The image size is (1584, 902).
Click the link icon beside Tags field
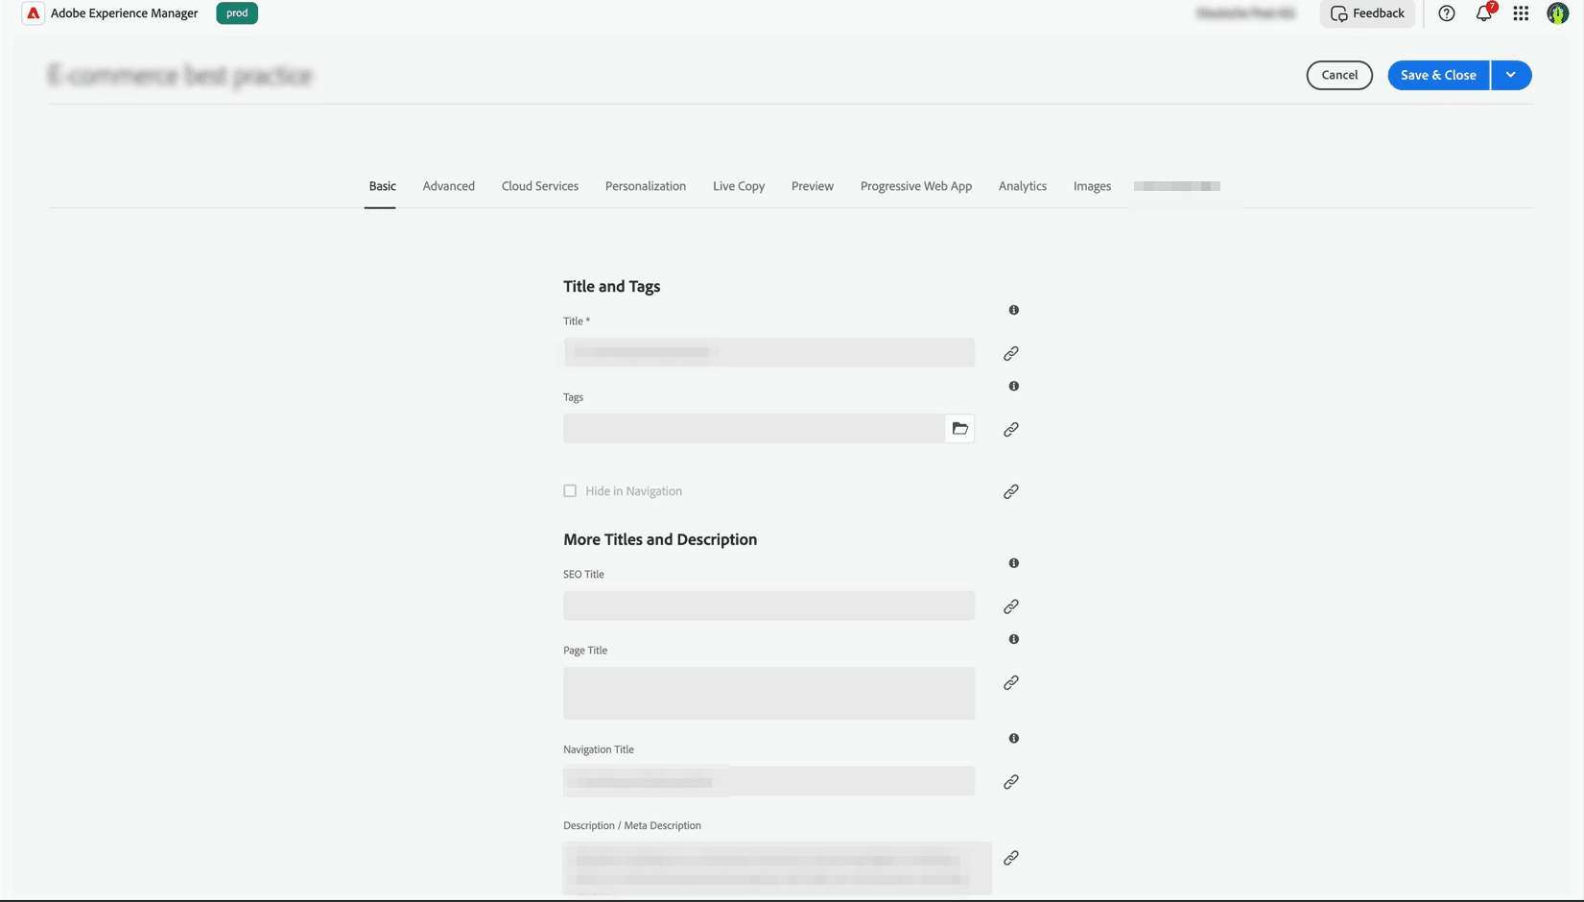pyautogui.click(x=1011, y=429)
